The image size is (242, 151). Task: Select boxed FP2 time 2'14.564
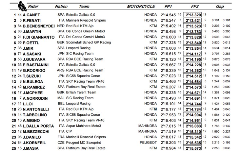pyautogui.click(x=192, y=81)
